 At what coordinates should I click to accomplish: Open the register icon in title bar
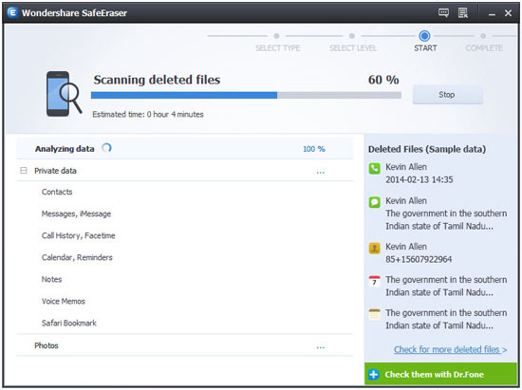(x=463, y=13)
